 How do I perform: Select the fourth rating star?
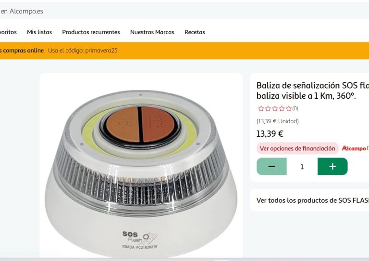[282, 108]
